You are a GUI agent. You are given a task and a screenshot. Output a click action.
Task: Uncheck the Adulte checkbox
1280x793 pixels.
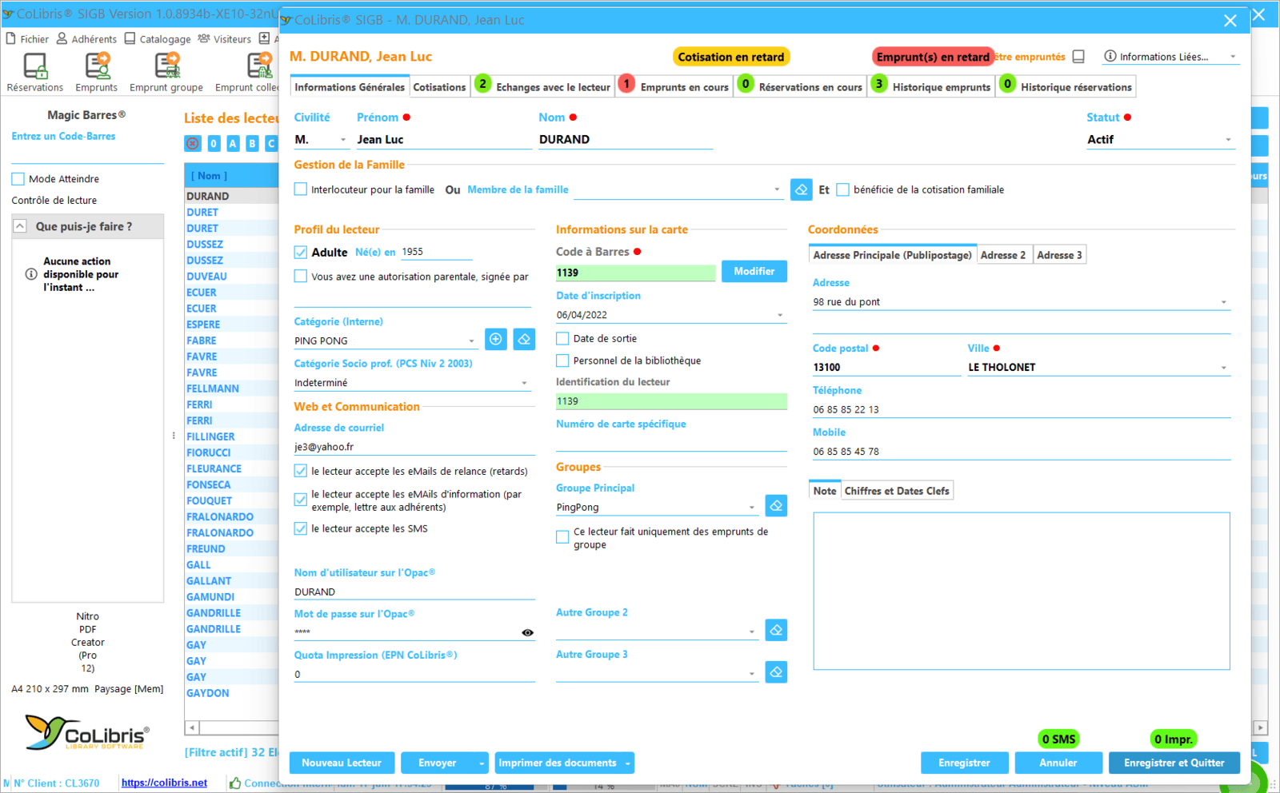[301, 253]
